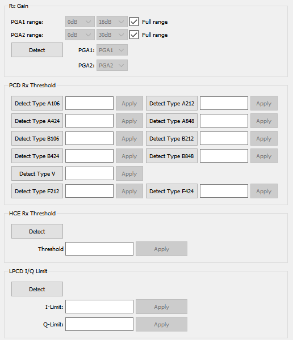Click Detect Type A106 button
Image resolution: width=293 pixels, height=340 pixels.
tap(37, 103)
